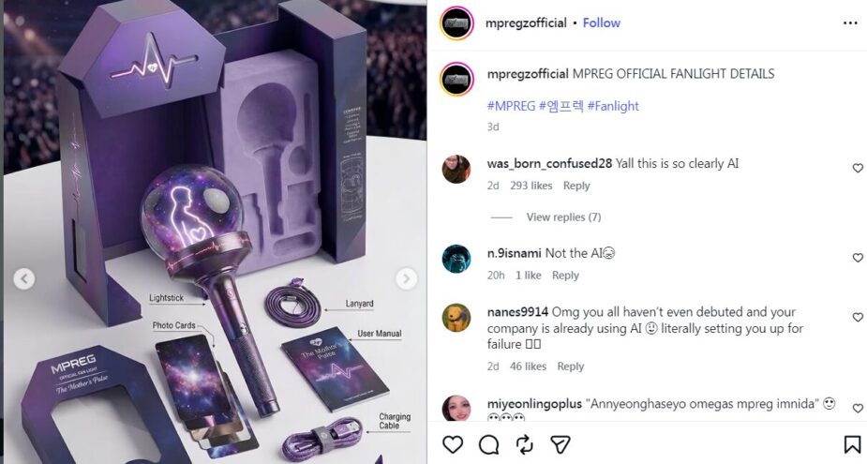Open the mpregzofficial profile picture in header
The image size is (867, 464).
click(456, 23)
